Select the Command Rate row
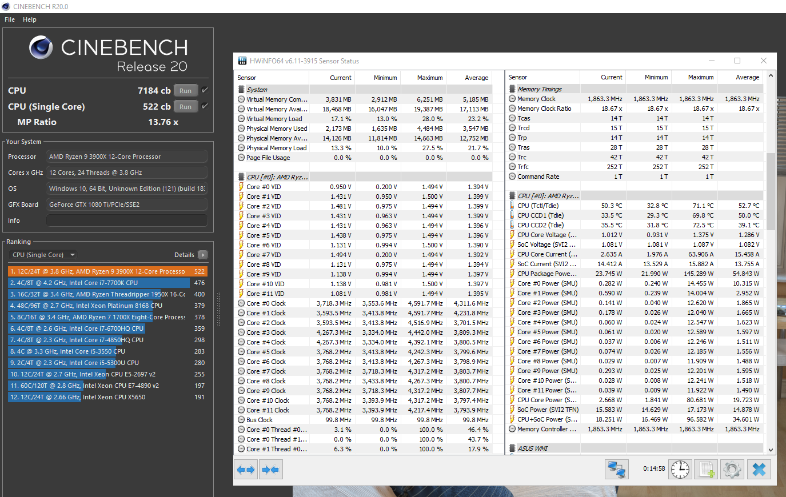This screenshot has width=786, height=497. pyautogui.click(x=635, y=177)
